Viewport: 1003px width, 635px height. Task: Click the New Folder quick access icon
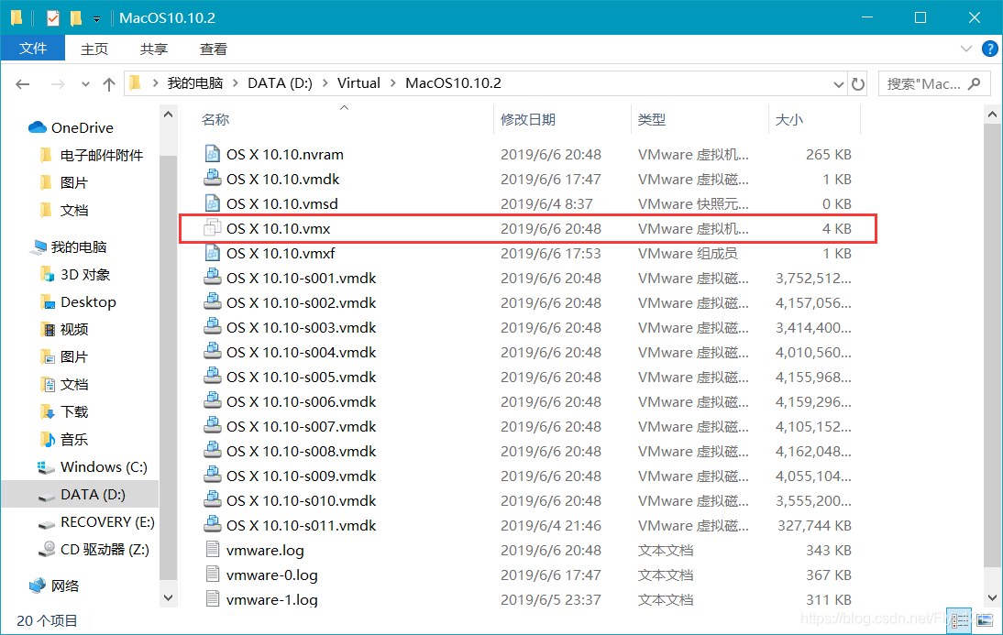coord(76,18)
